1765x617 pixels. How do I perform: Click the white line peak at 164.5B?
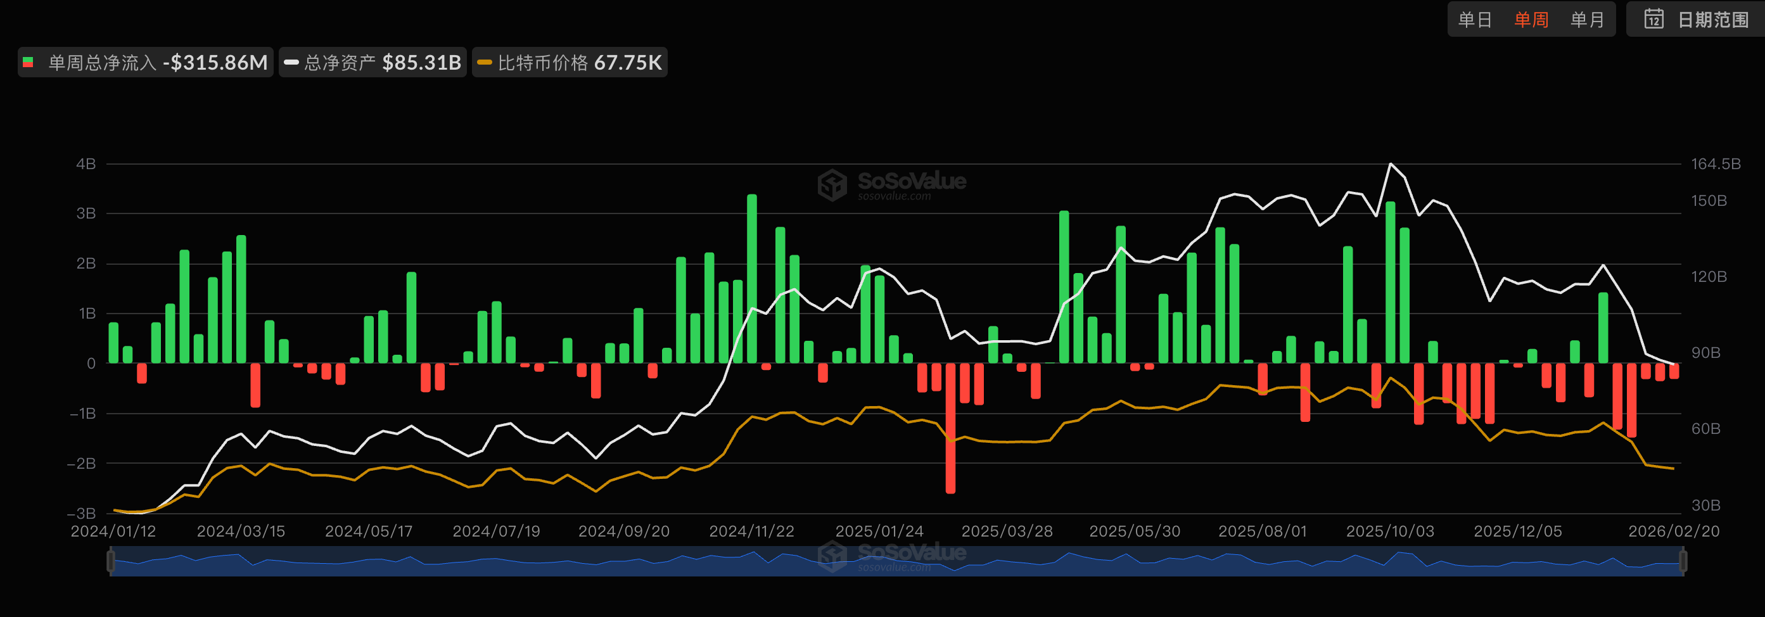[x=1390, y=164]
